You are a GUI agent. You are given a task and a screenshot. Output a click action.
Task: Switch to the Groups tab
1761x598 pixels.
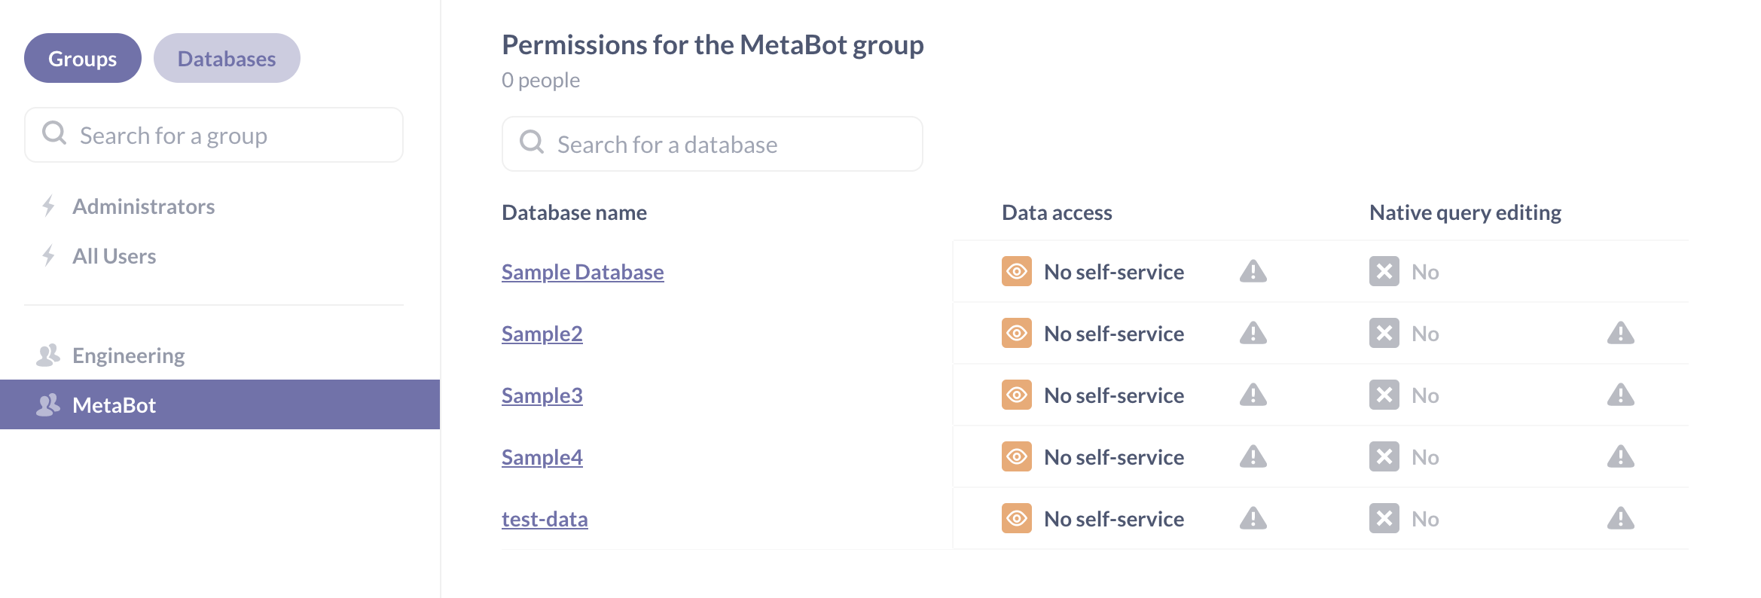click(82, 57)
